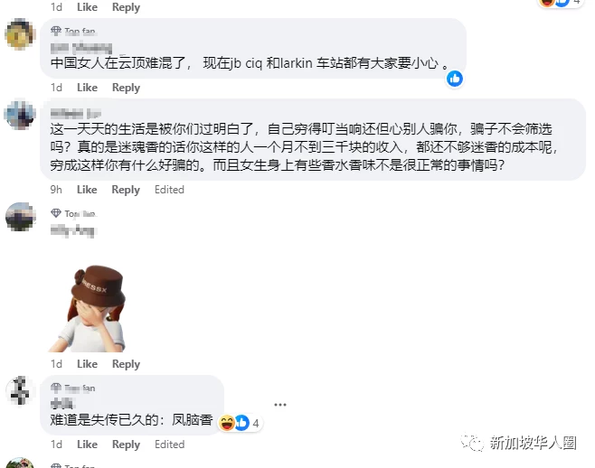Click thumbs-up reaction on jb ciq comment
The height and width of the screenshot is (468, 595).
tap(455, 79)
